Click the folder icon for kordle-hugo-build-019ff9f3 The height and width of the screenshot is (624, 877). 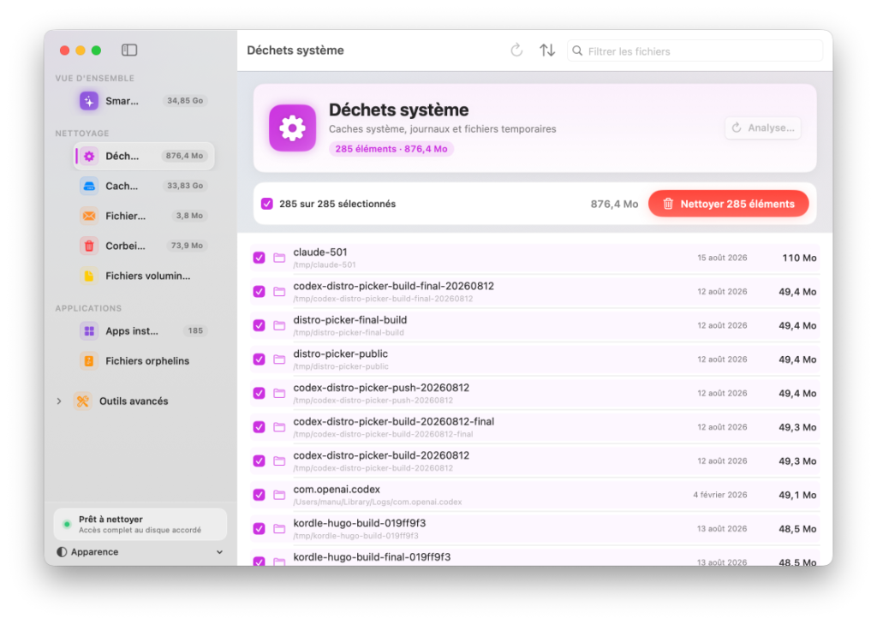pyautogui.click(x=279, y=528)
